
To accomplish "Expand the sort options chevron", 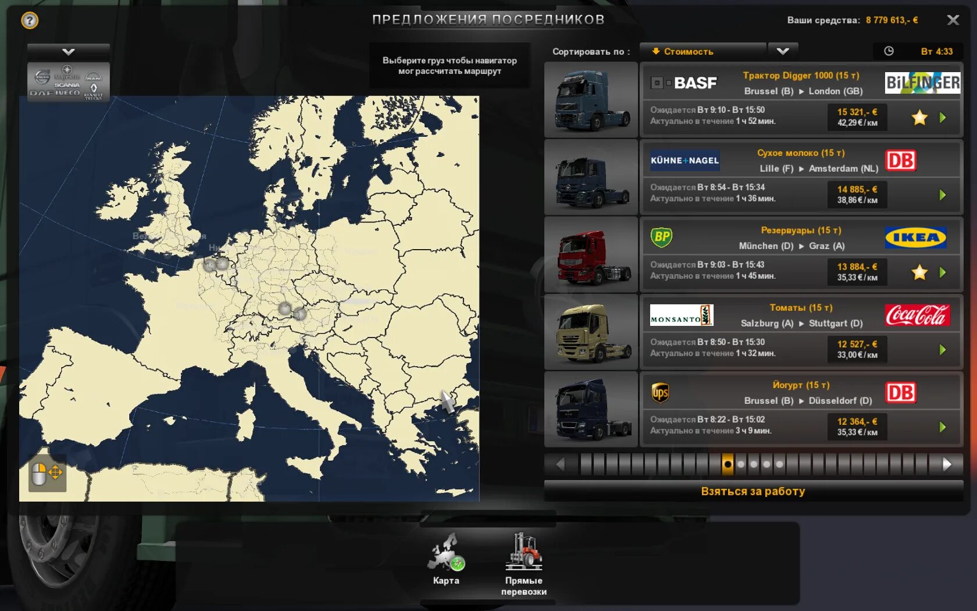I will (783, 51).
